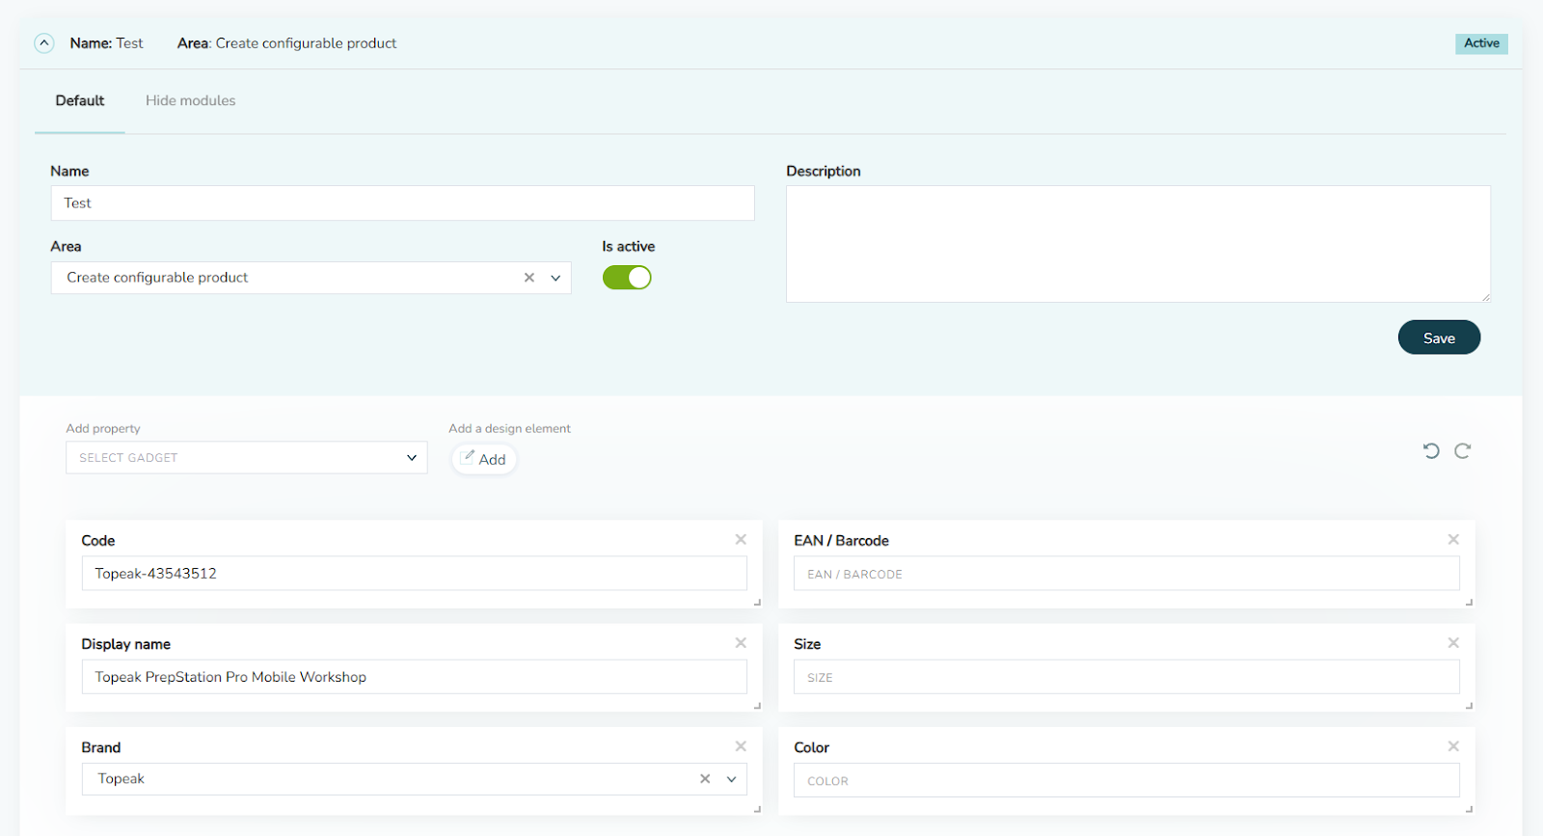The image size is (1543, 836).
Task: Remove the Size field gadget
Action: click(x=1453, y=643)
